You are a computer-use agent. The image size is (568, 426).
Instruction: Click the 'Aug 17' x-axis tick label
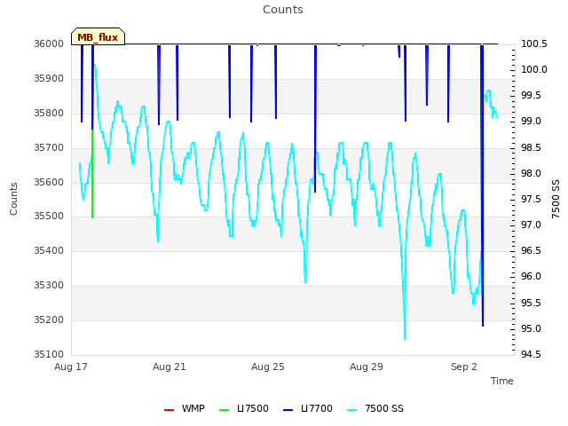[71, 367]
